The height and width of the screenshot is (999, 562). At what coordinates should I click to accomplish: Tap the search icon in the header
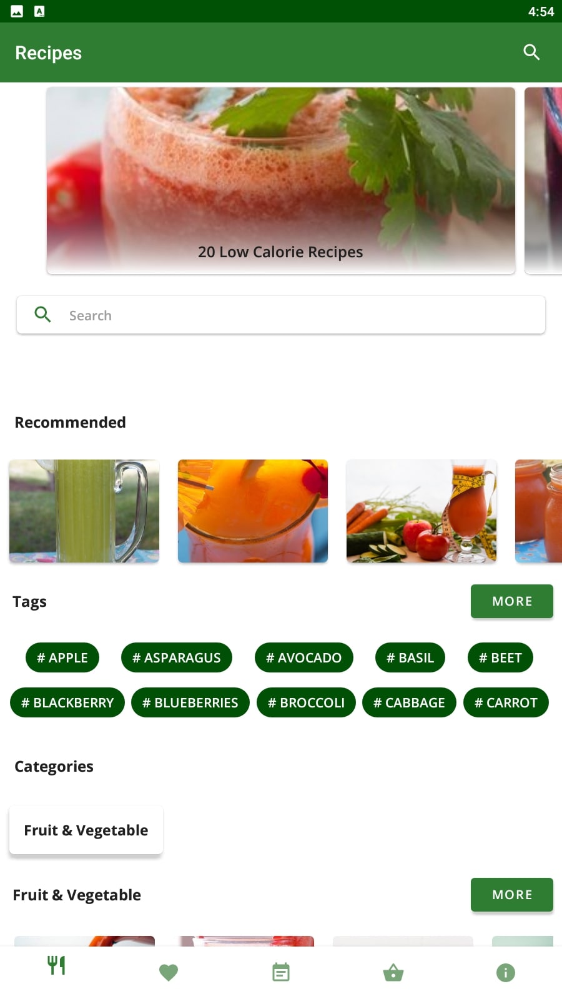(531, 52)
